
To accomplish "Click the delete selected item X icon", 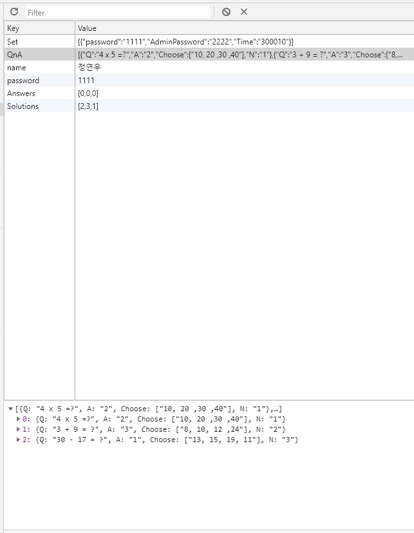I will tap(244, 12).
